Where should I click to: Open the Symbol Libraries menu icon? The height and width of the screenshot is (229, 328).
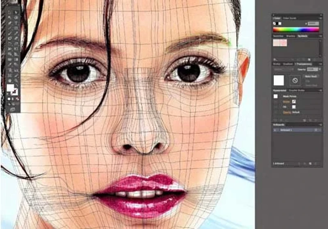(x=275, y=60)
